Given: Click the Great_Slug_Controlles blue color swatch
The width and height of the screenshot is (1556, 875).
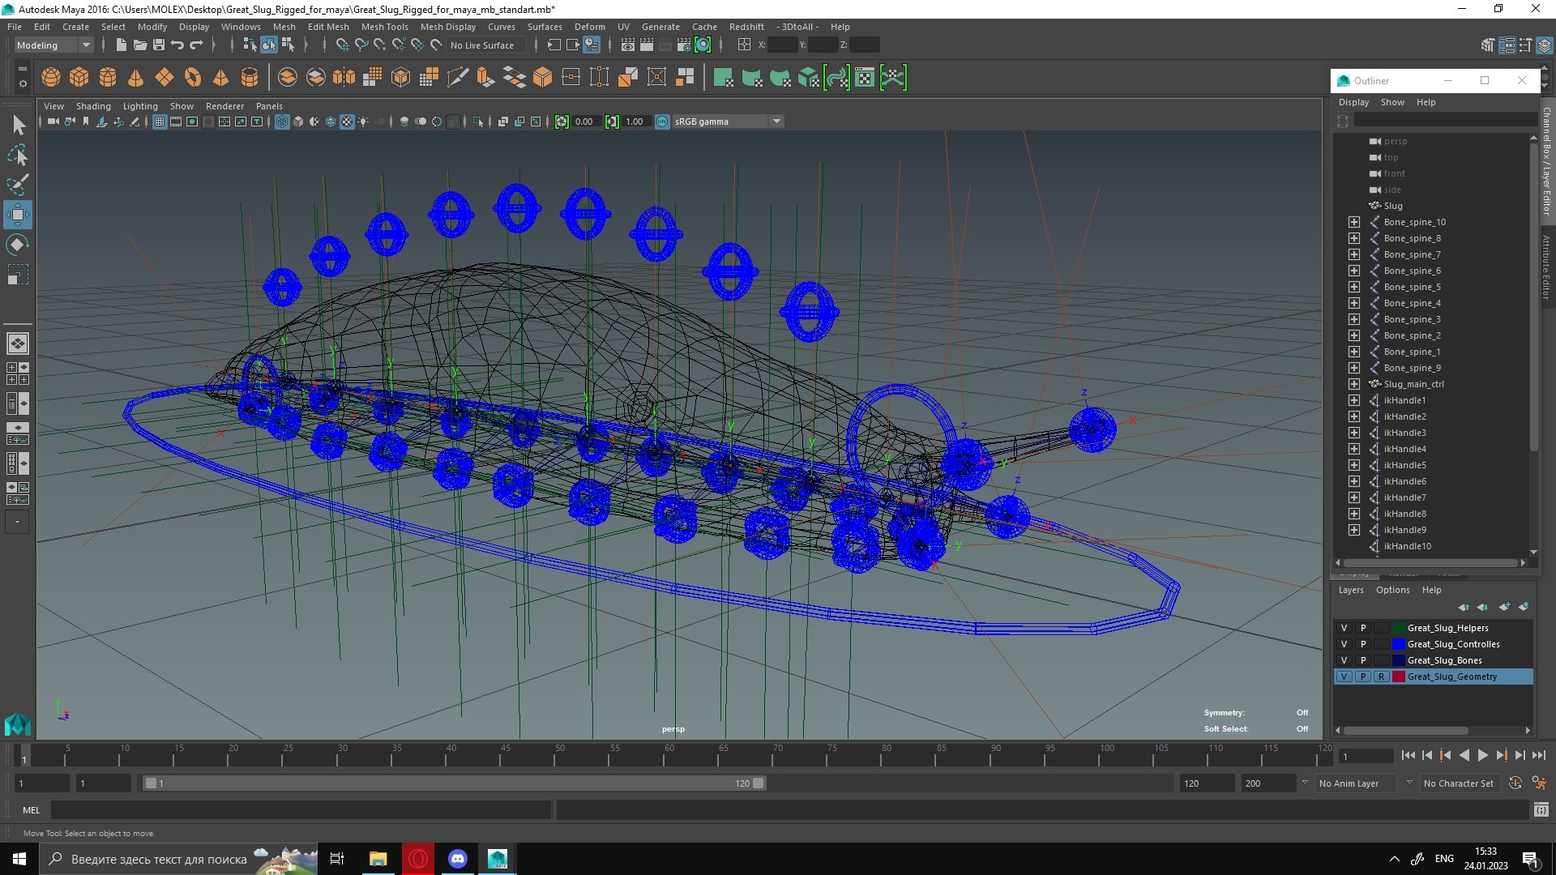Looking at the screenshot, I should [x=1398, y=644].
